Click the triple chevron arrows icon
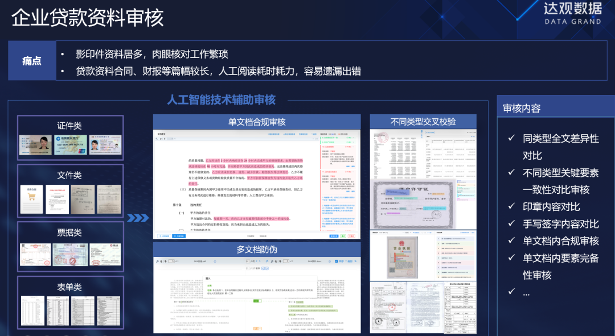This screenshot has width=615, height=336. [x=138, y=218]
